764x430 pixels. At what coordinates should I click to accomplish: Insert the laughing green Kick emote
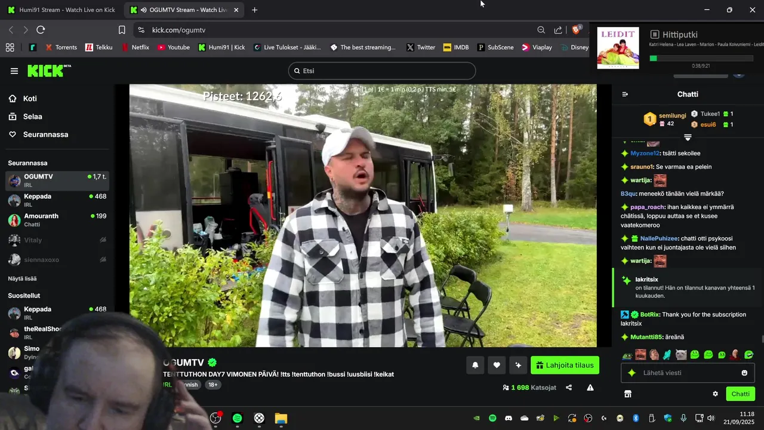click(748, 355)
